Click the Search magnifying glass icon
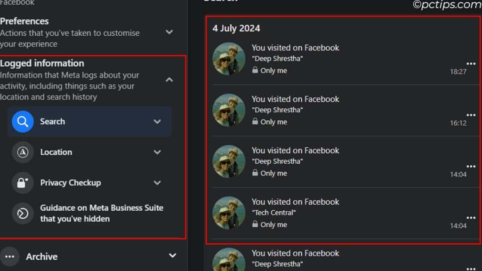 coord(22,121)
